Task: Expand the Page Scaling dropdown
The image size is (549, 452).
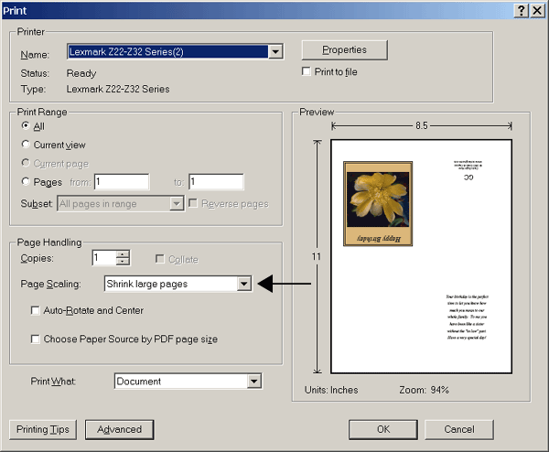Action: tap(243, 285)
